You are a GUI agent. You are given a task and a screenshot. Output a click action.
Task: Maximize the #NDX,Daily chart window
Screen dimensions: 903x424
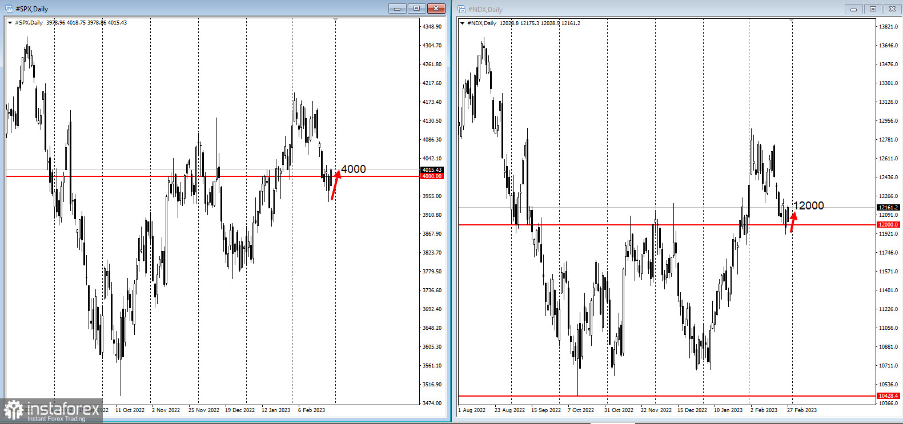pyautogui.click(x=873, y=9)
